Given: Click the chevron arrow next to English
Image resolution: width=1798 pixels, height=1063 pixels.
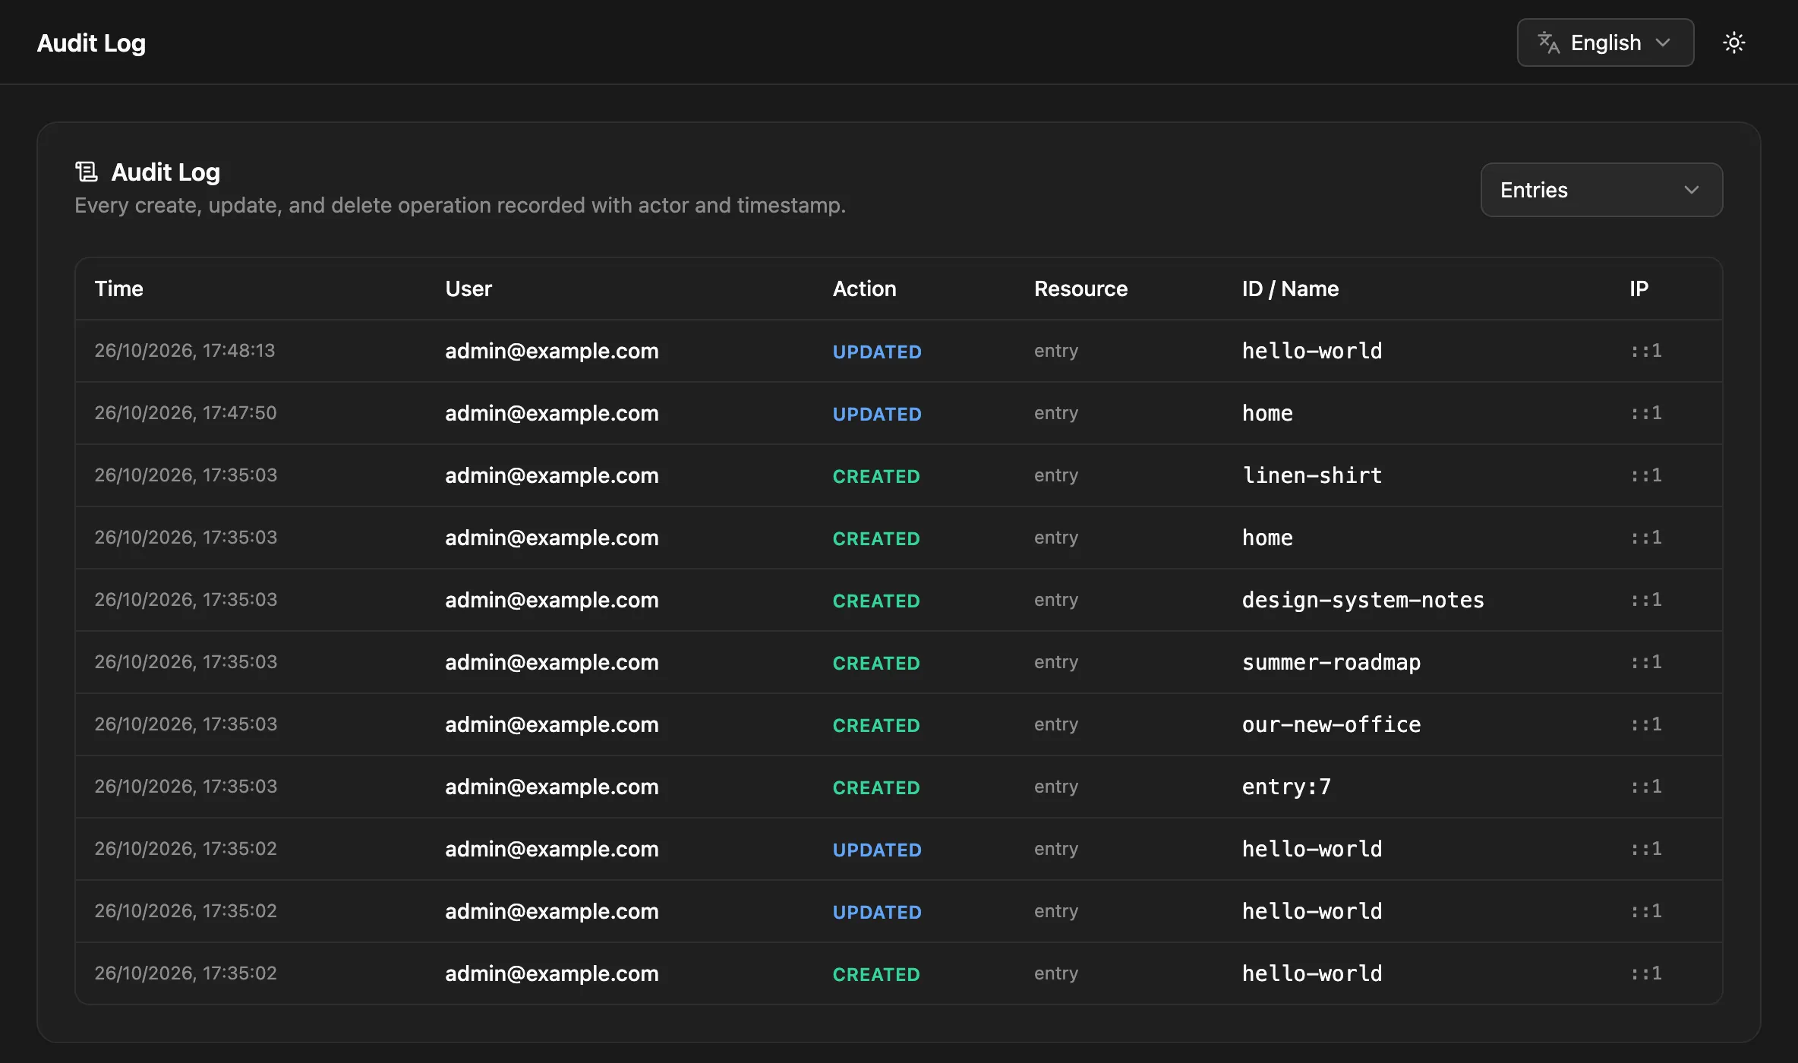Looking at the screenshot, I should click(1663, 43).
